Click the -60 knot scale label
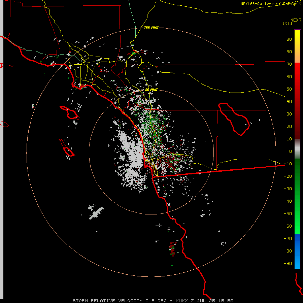 pyautogui.click(x=288, y=226)
